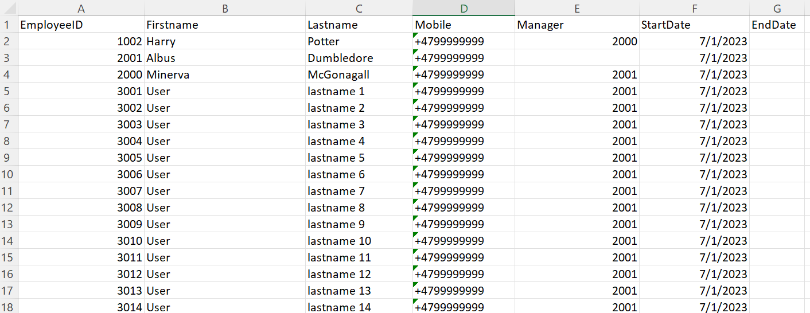Click the Mobile header cell
Image resolution: width=810 pixels, height=313 pixels.
click(464, 25)
